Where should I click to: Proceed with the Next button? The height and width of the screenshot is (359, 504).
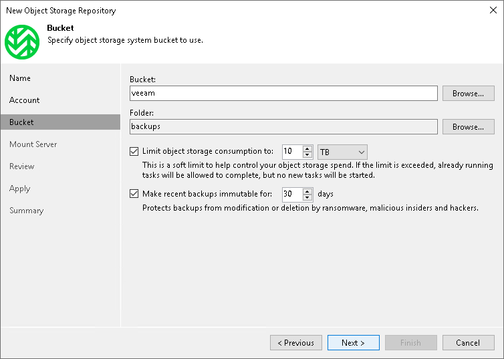(x=353, y=342)
